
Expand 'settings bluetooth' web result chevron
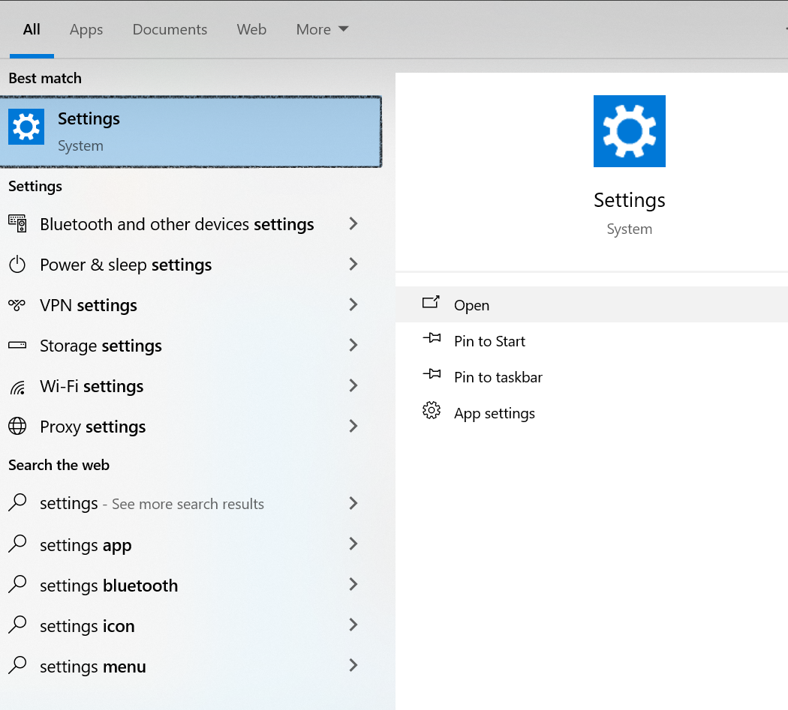click(x=353, y=585)
